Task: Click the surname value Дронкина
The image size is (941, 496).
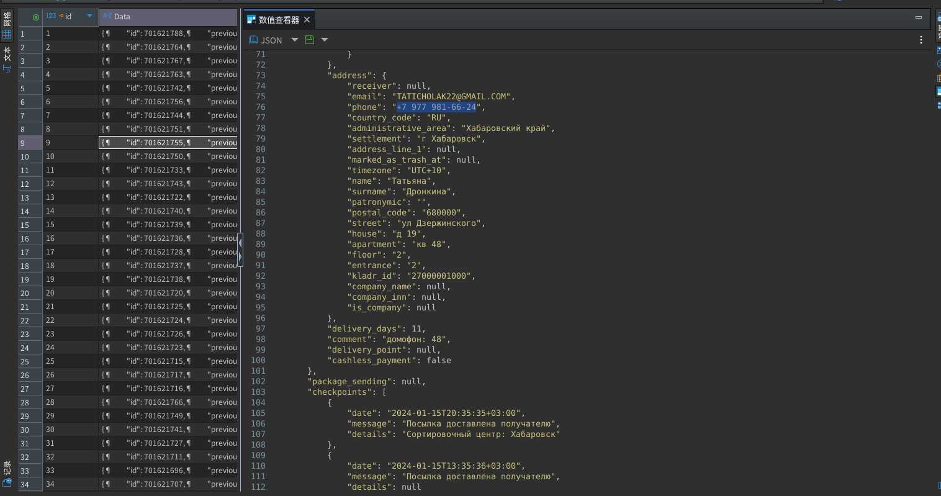Action: click(426, 191)
